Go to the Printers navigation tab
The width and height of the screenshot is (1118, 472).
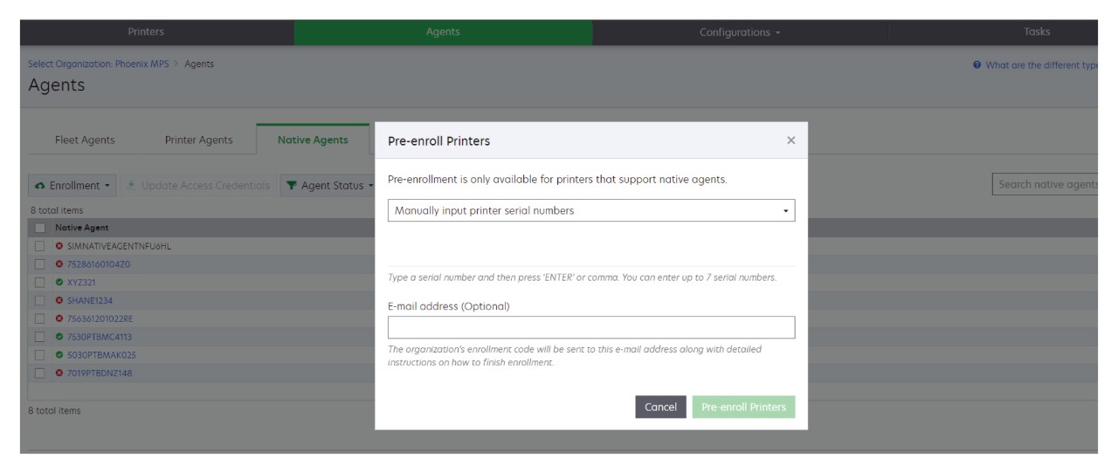pos(146,32)
